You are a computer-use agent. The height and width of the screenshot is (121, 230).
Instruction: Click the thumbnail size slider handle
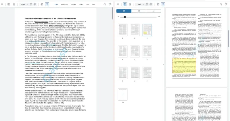[x=125, y=17]
